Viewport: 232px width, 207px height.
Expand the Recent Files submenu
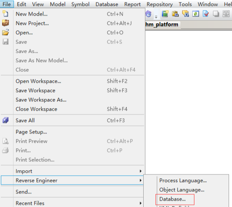(72, 203)
